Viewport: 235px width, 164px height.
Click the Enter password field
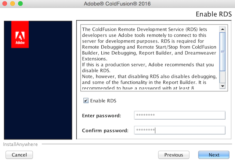click(180, 115)
